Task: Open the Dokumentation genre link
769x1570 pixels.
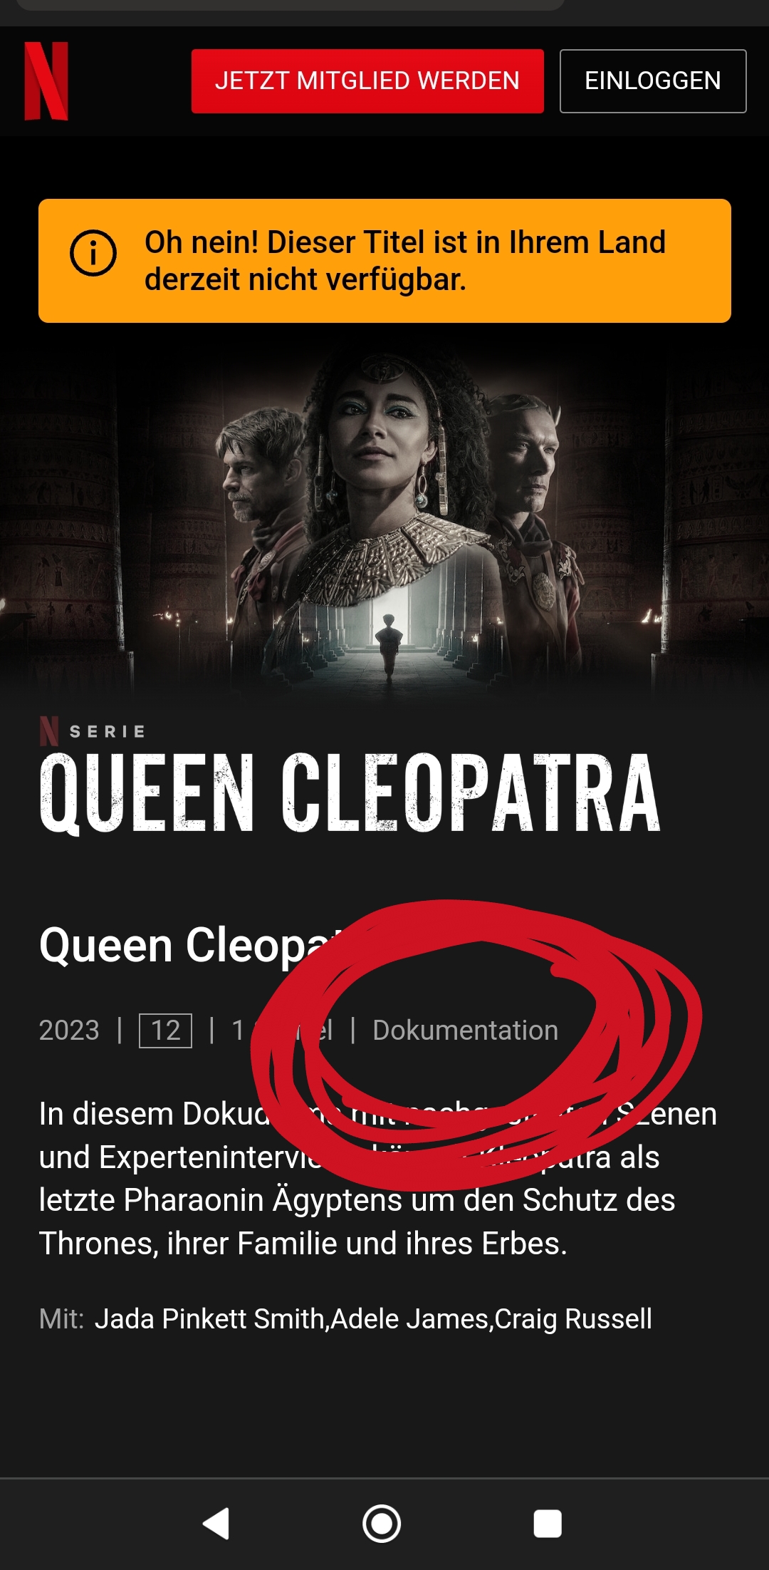Action: 465,1031
